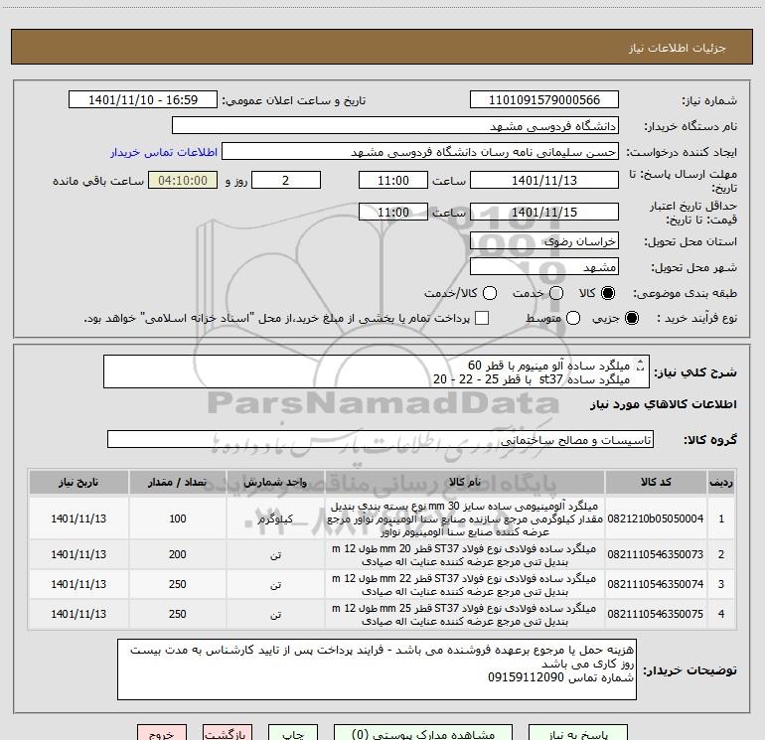Click the aluminum rod 30 mm item name
Screen dimensions: 765x740
tap(465, 518)
